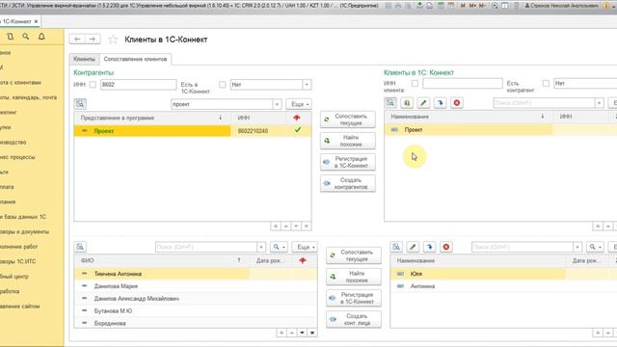The width and height of the screenshot is (617, 347).
Task: Open Базы данных 1С in the sidebar
Action: coord(23,217)
